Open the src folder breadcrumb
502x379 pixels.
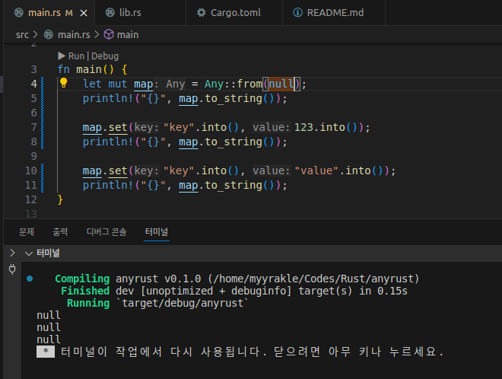pos(23,34)
